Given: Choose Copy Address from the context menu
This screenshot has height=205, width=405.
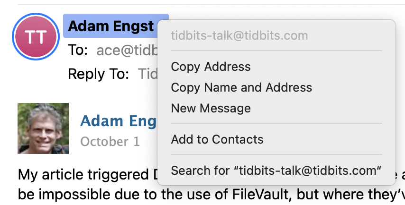Looking at the screenshot, I should click(211, 67).
